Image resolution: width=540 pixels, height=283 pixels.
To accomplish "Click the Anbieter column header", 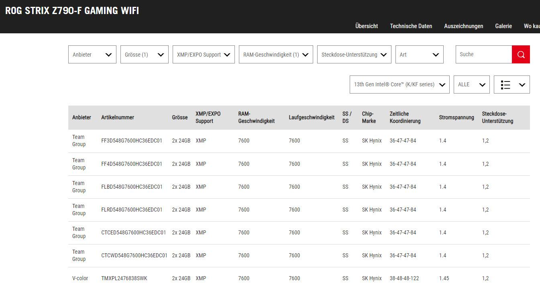I will [x=82, y=118].
